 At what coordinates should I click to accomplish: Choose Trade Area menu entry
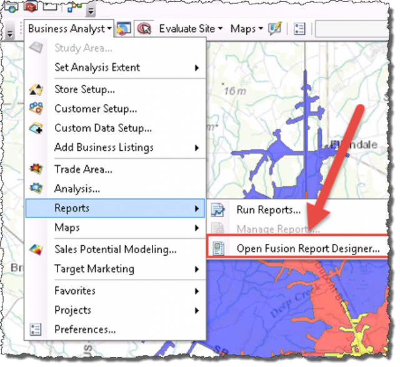tap(115, 169)
